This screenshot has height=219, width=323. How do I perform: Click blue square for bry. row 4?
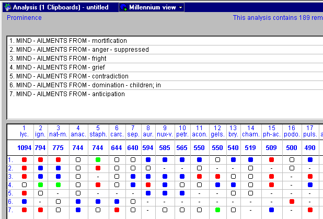click(x=233, y=185)
